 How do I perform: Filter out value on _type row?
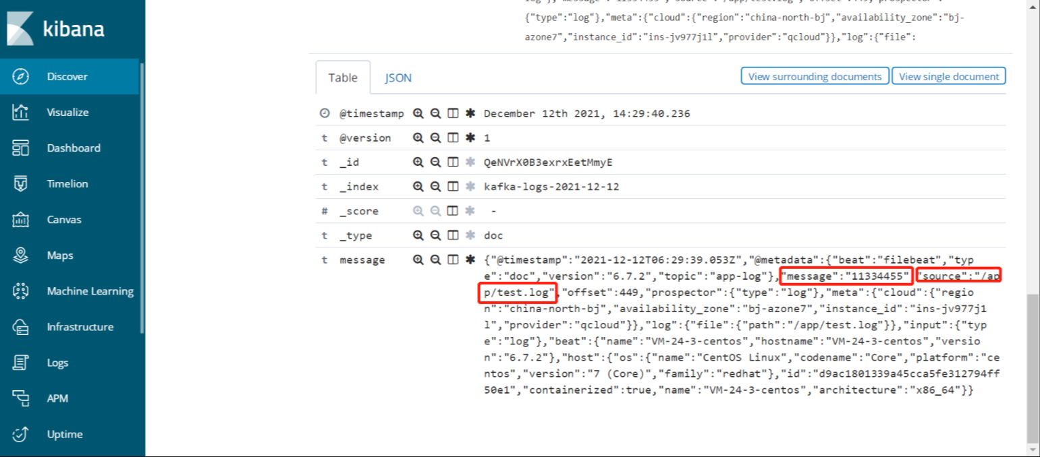pos(436,235)
